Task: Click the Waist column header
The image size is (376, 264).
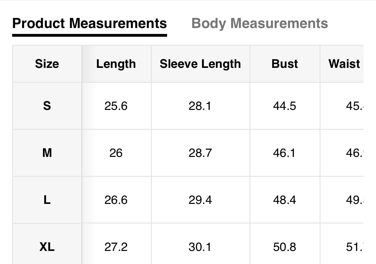Action: click(344, 64)
